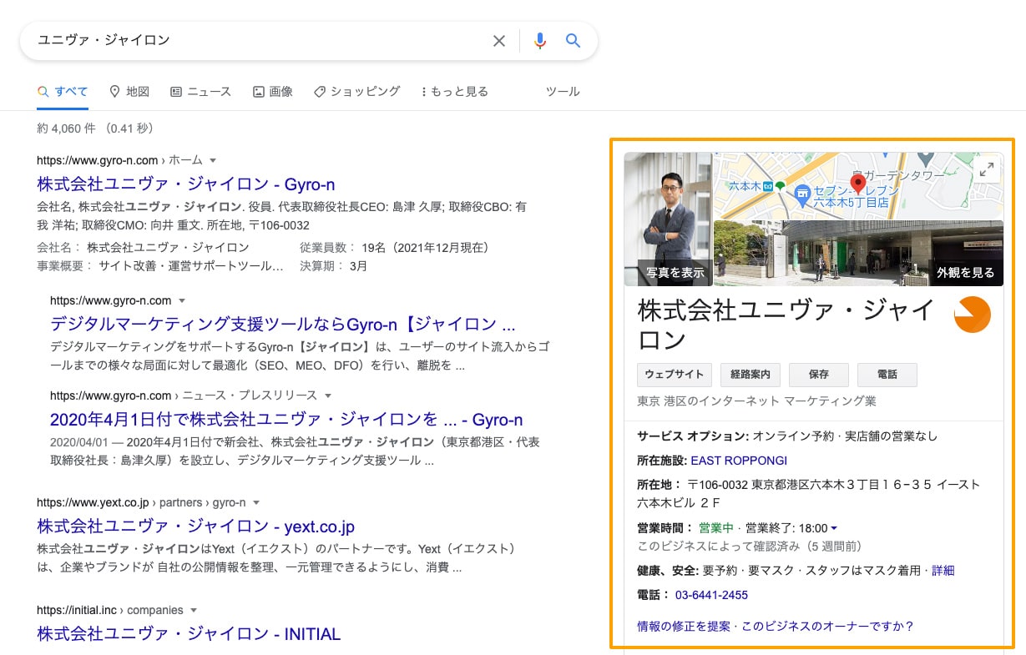Expand the もっと見る more menu
Viewport: 1026px width, 655px height.
pos(455,92)
